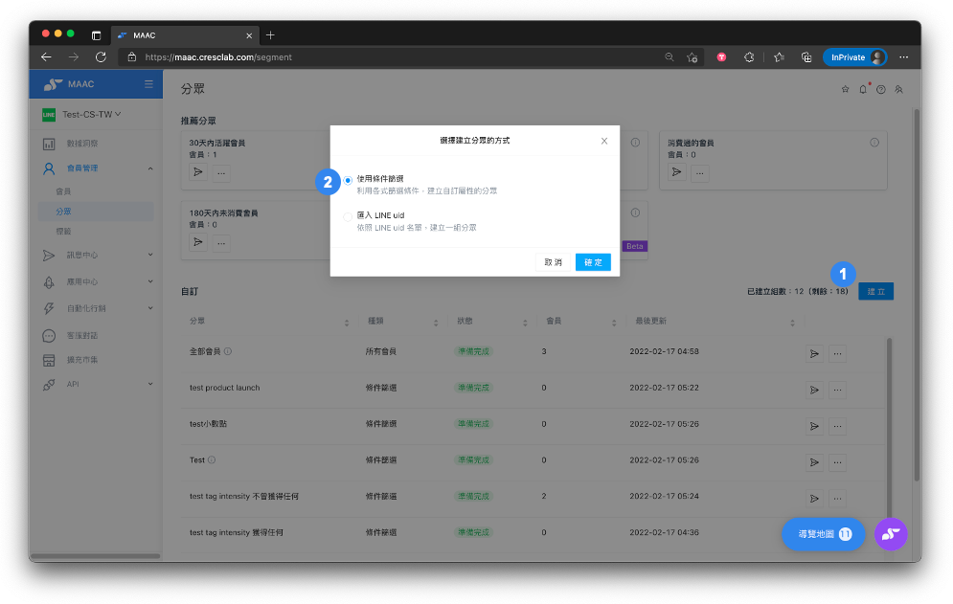Click the favorites star icon in page header
953x604 pixels.
pyautogui.click(x=845, y=89)
